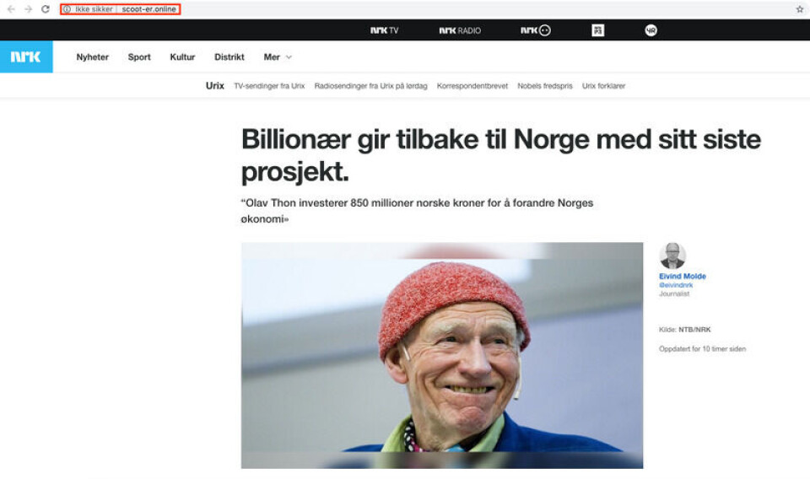
Task: Open the Sport menu item
Action: coord(139,57)
